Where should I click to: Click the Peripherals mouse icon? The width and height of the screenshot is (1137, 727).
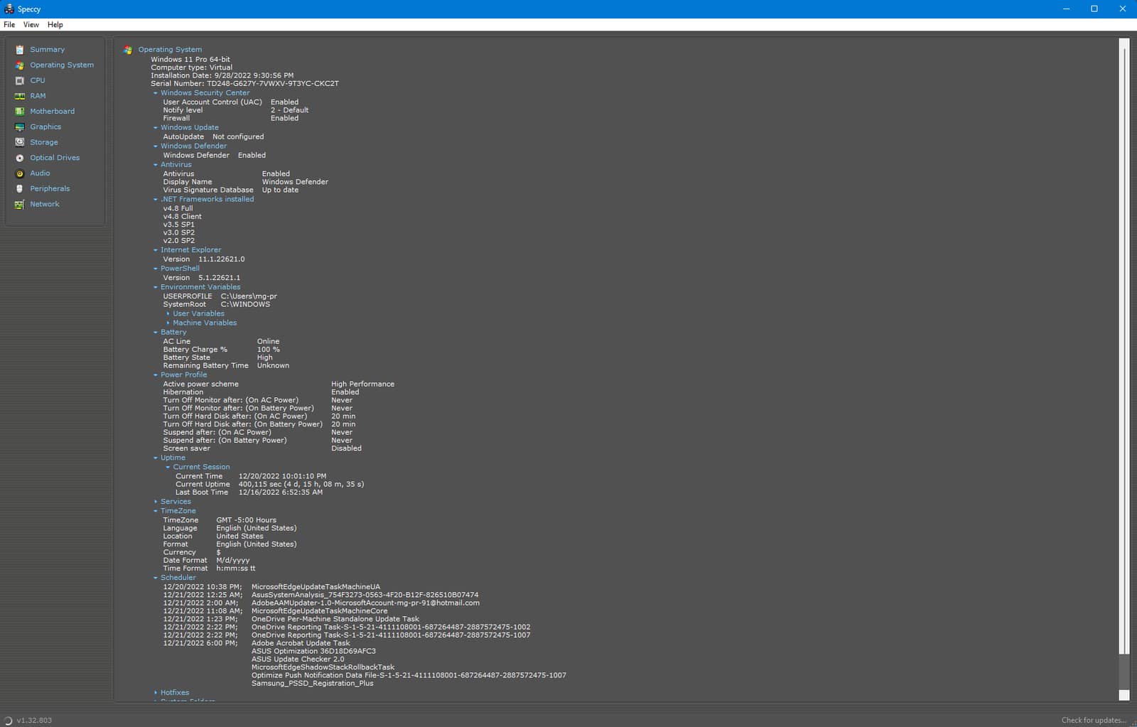pyautogui.click(x=20, y=189)
